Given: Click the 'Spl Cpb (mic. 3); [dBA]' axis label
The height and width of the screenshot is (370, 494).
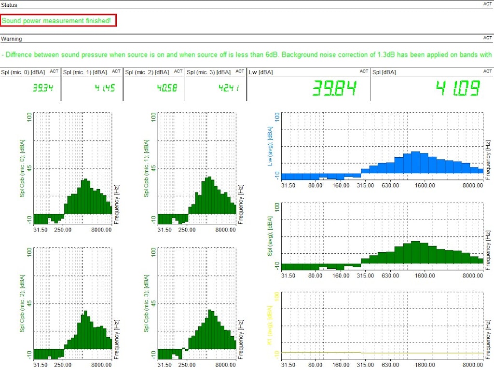Looking at the screenshot, I should 146,303.
